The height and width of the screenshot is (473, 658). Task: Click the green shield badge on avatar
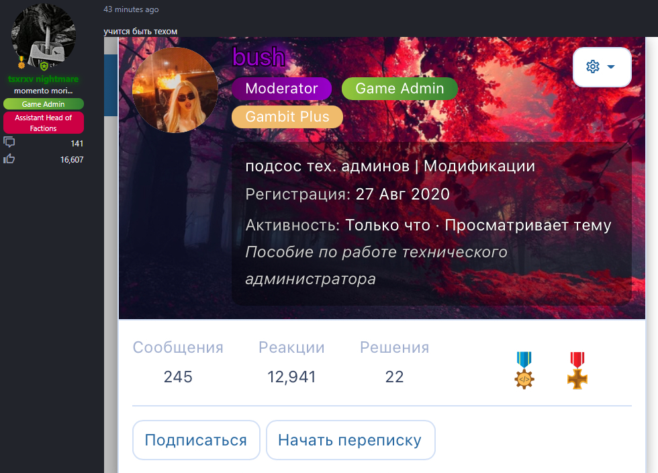coord(44,66)
